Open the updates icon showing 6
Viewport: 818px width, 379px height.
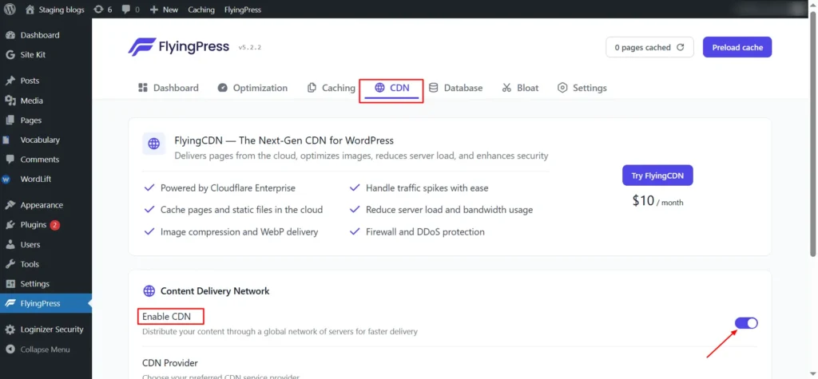pyautogui.click(x=102, y=10)
